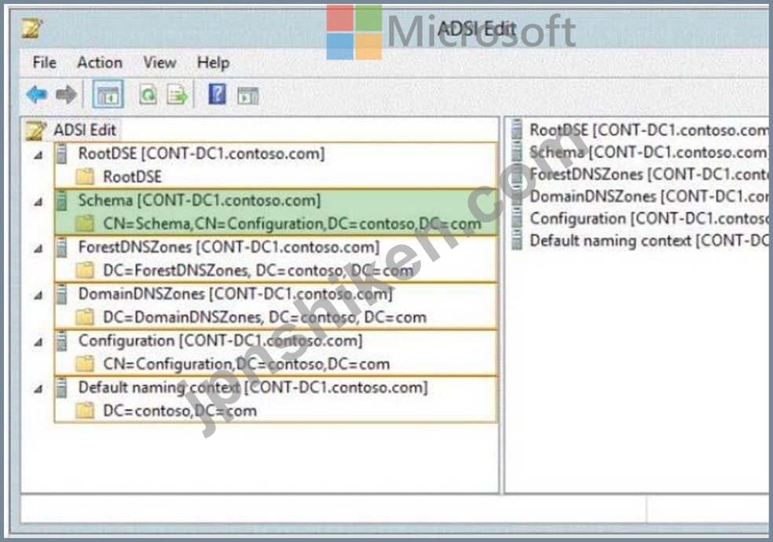The image size is (773, 542).
Task: Click the folder icon next to RootDSE child
Action: pos(85,177)
